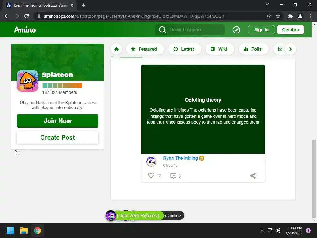Click the community activity level bar

point(62,86)
